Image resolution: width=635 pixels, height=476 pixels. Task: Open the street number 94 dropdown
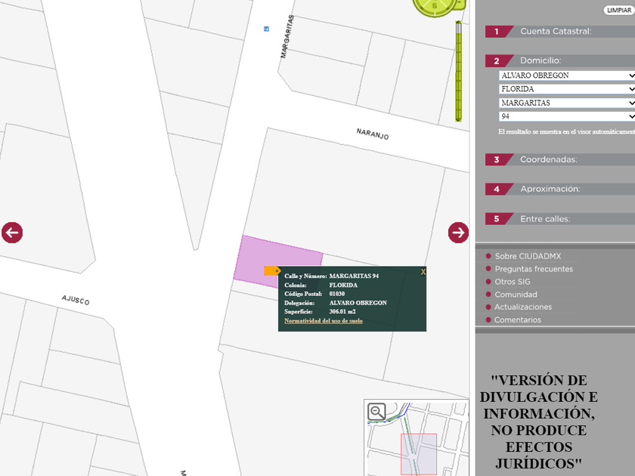pos(567,116)
